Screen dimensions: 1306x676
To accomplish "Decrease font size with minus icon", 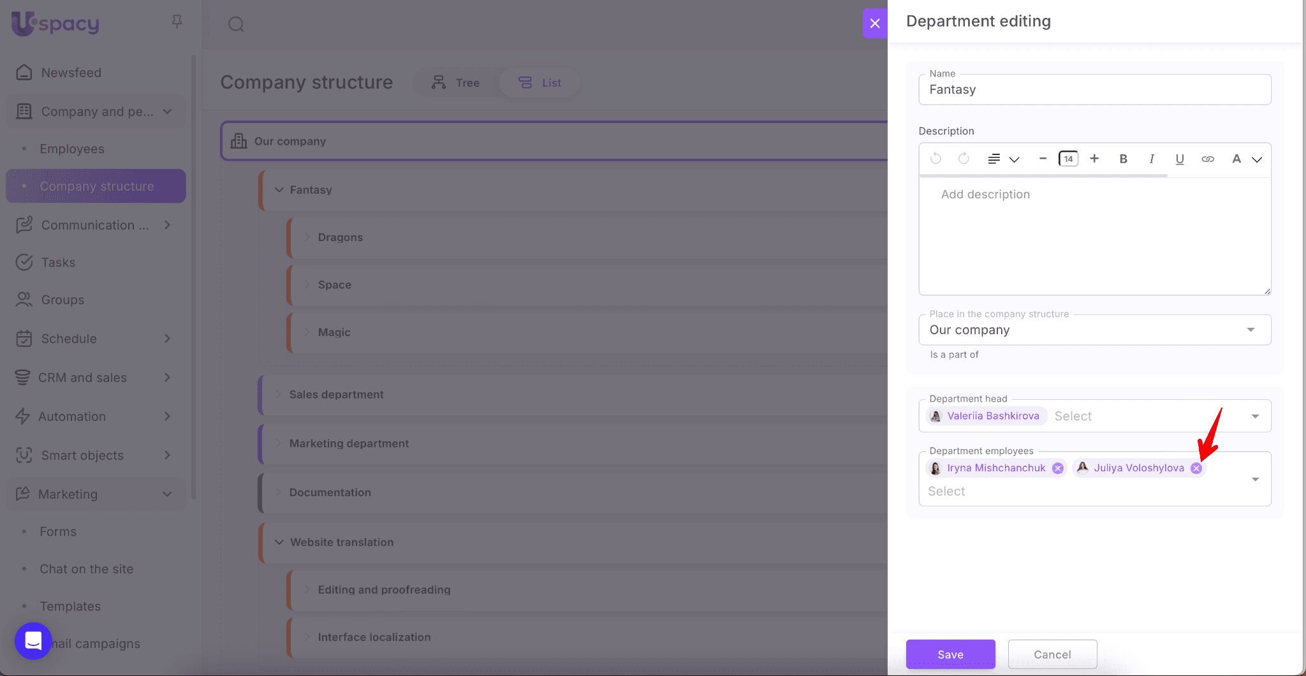I will tap(1043, 159).
